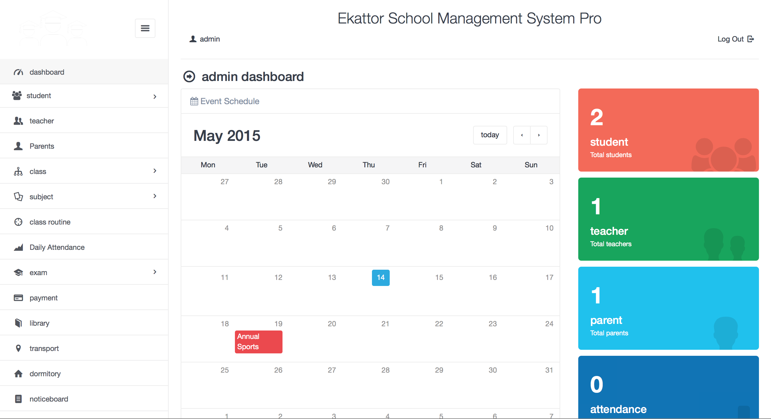Expand the student menu
The image size is (771, 419).
pyautogui.click(x=155, y=96)
